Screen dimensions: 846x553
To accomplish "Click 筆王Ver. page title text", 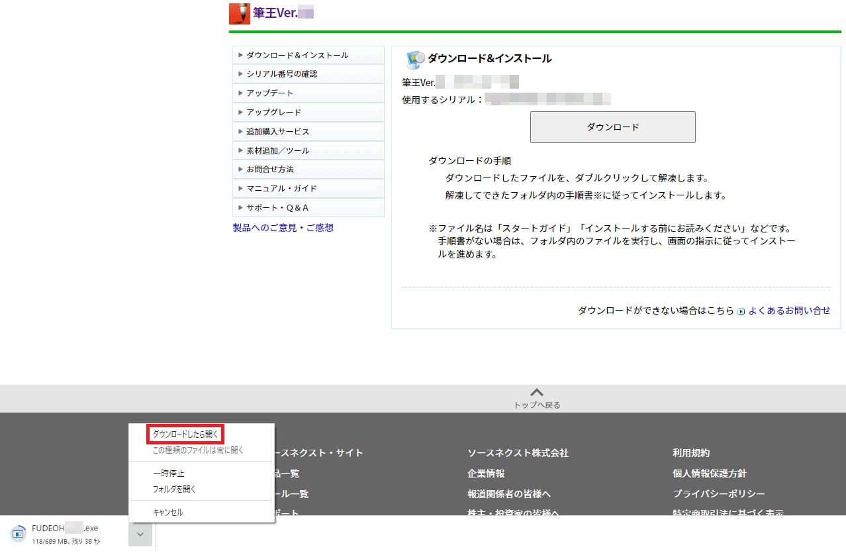I will (x=275, y=13).
